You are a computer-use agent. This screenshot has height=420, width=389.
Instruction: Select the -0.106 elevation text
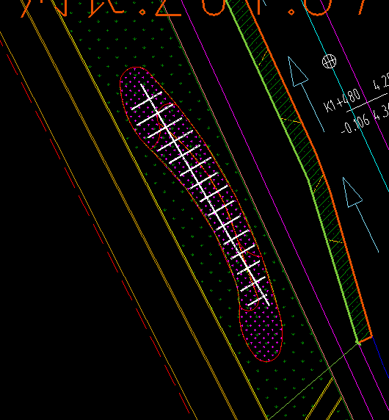(x=355, y=124)
